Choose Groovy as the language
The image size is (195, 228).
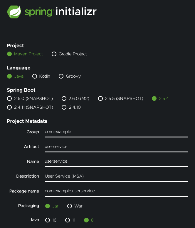pyautogui.click(x=61, y=76)
